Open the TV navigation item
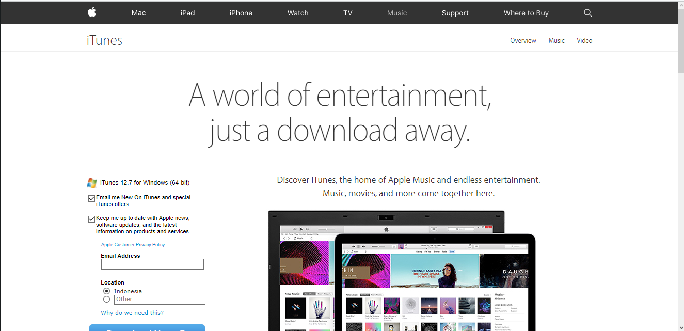The height and width of the screenshot is (331, 684). [x=348, y=13]
